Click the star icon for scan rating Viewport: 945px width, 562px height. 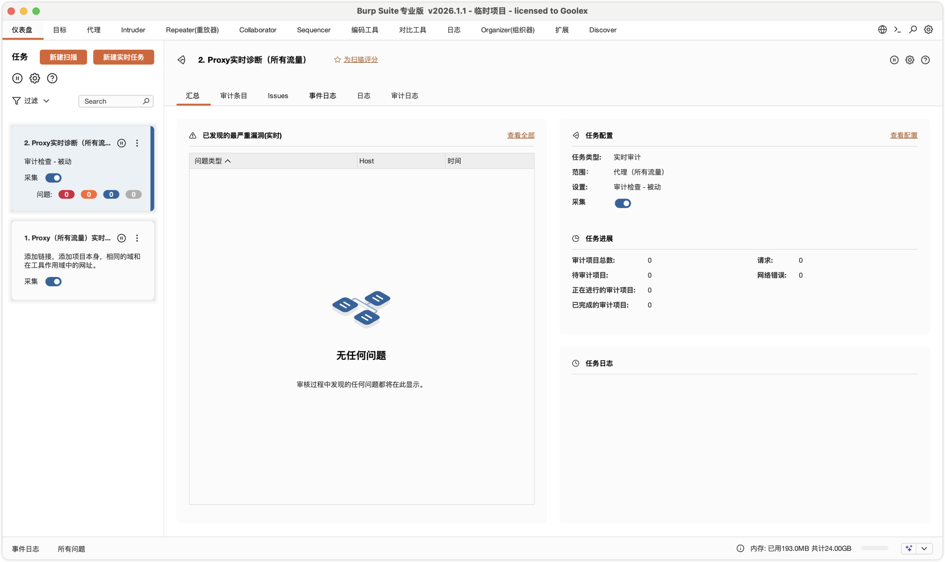coord(337,59)
